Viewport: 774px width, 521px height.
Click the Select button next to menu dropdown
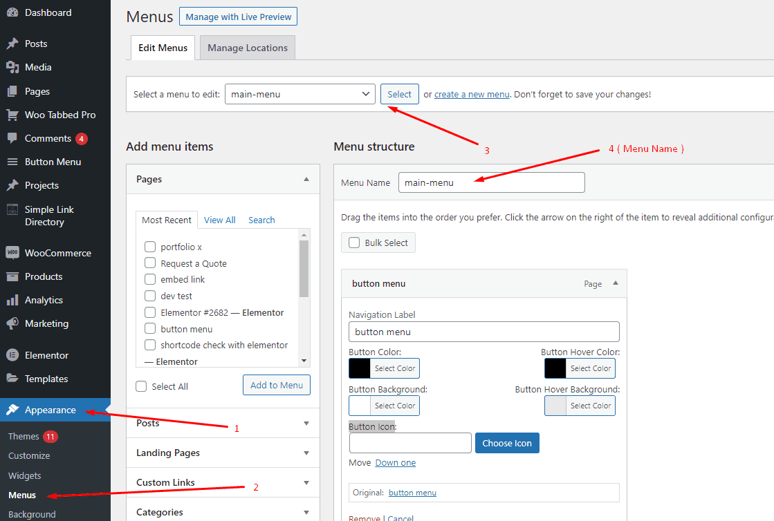click(399, 94)
